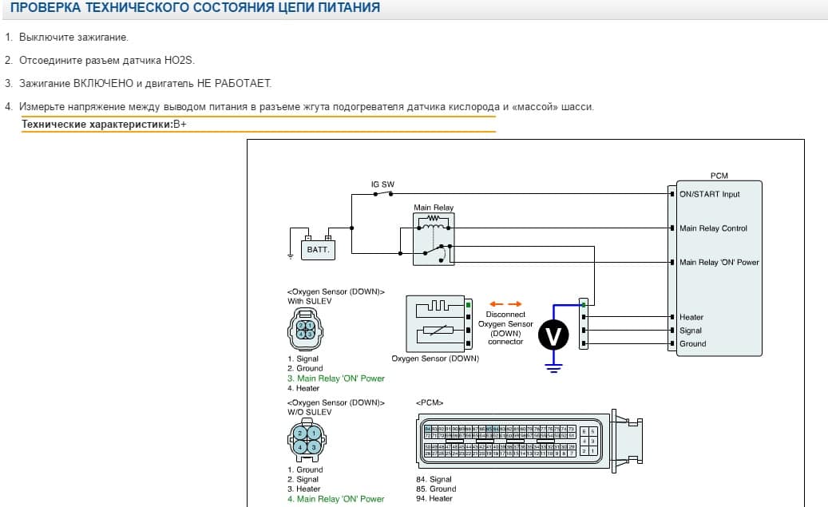The width and height of the screenshot is (828, 507).
Task: Click the '<PCM>' caption above the connector
Action: point(430,402)
